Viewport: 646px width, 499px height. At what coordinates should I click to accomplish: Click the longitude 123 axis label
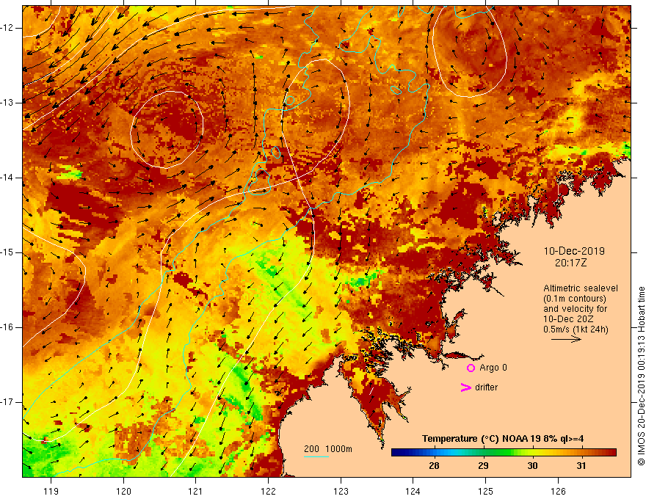pos(341,491)
